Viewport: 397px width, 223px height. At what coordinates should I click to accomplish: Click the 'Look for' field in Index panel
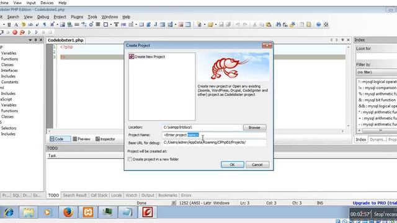[377, 56]
